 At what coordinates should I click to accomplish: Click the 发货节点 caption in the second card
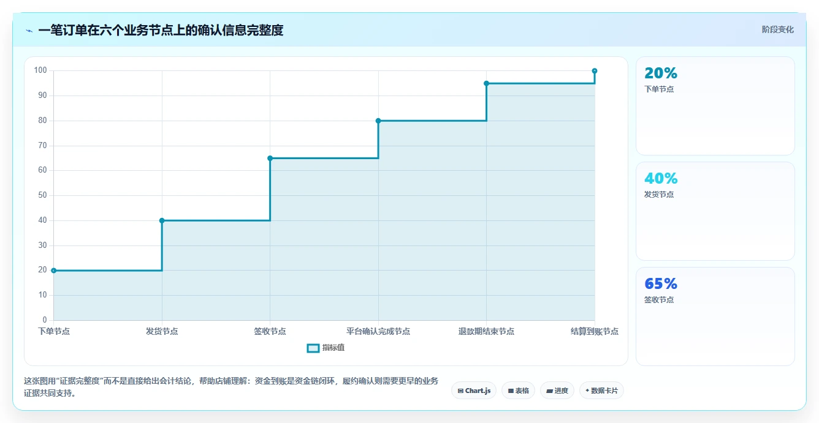click(x=659, y=195)
